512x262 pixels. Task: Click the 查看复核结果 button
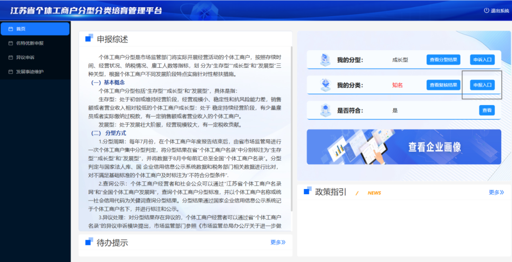pos(443,85)
